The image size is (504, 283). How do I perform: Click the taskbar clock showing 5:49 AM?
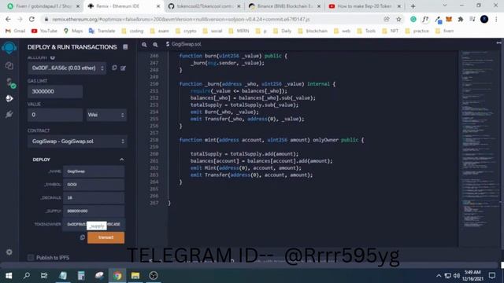pyautogui.click(x=472, y=276)
